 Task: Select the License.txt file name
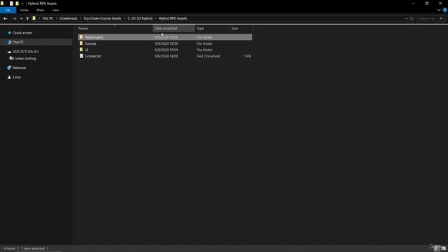(x=92, y=56)
